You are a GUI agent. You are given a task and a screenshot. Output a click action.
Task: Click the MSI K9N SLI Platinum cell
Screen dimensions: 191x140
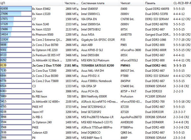click(95, 60)
